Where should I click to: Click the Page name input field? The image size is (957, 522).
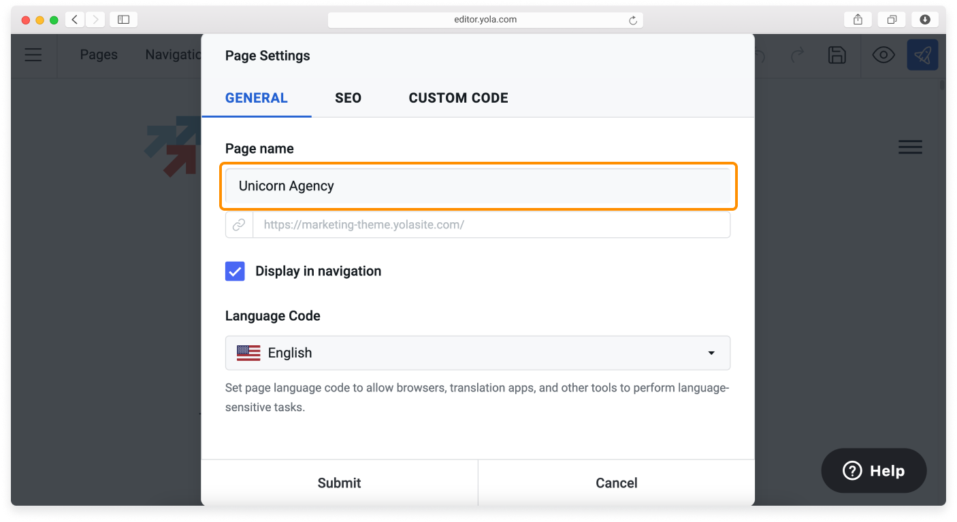(477, 186)
